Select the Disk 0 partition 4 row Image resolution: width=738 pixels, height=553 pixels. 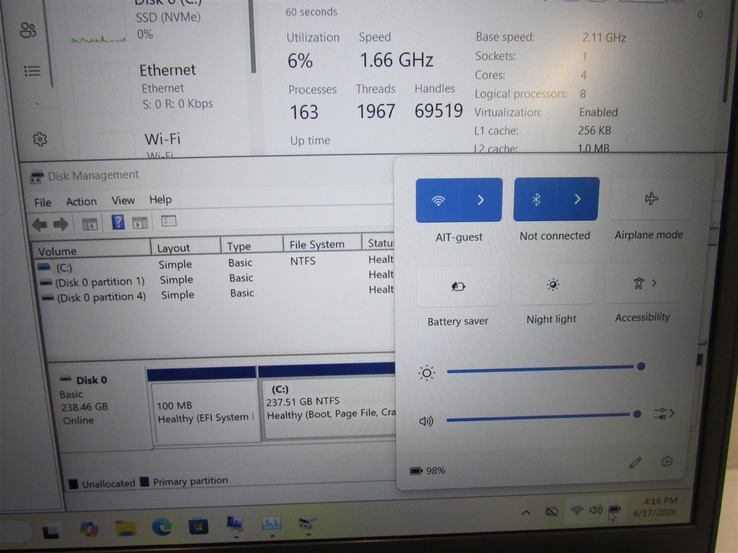click(x=217, y=294)
